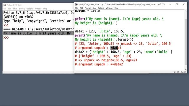
Task: Click the last '>>>' shell prompt
Action: [6, 37]
